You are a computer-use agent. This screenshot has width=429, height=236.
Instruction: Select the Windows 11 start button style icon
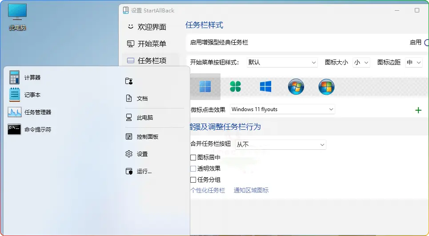point(205,87)
